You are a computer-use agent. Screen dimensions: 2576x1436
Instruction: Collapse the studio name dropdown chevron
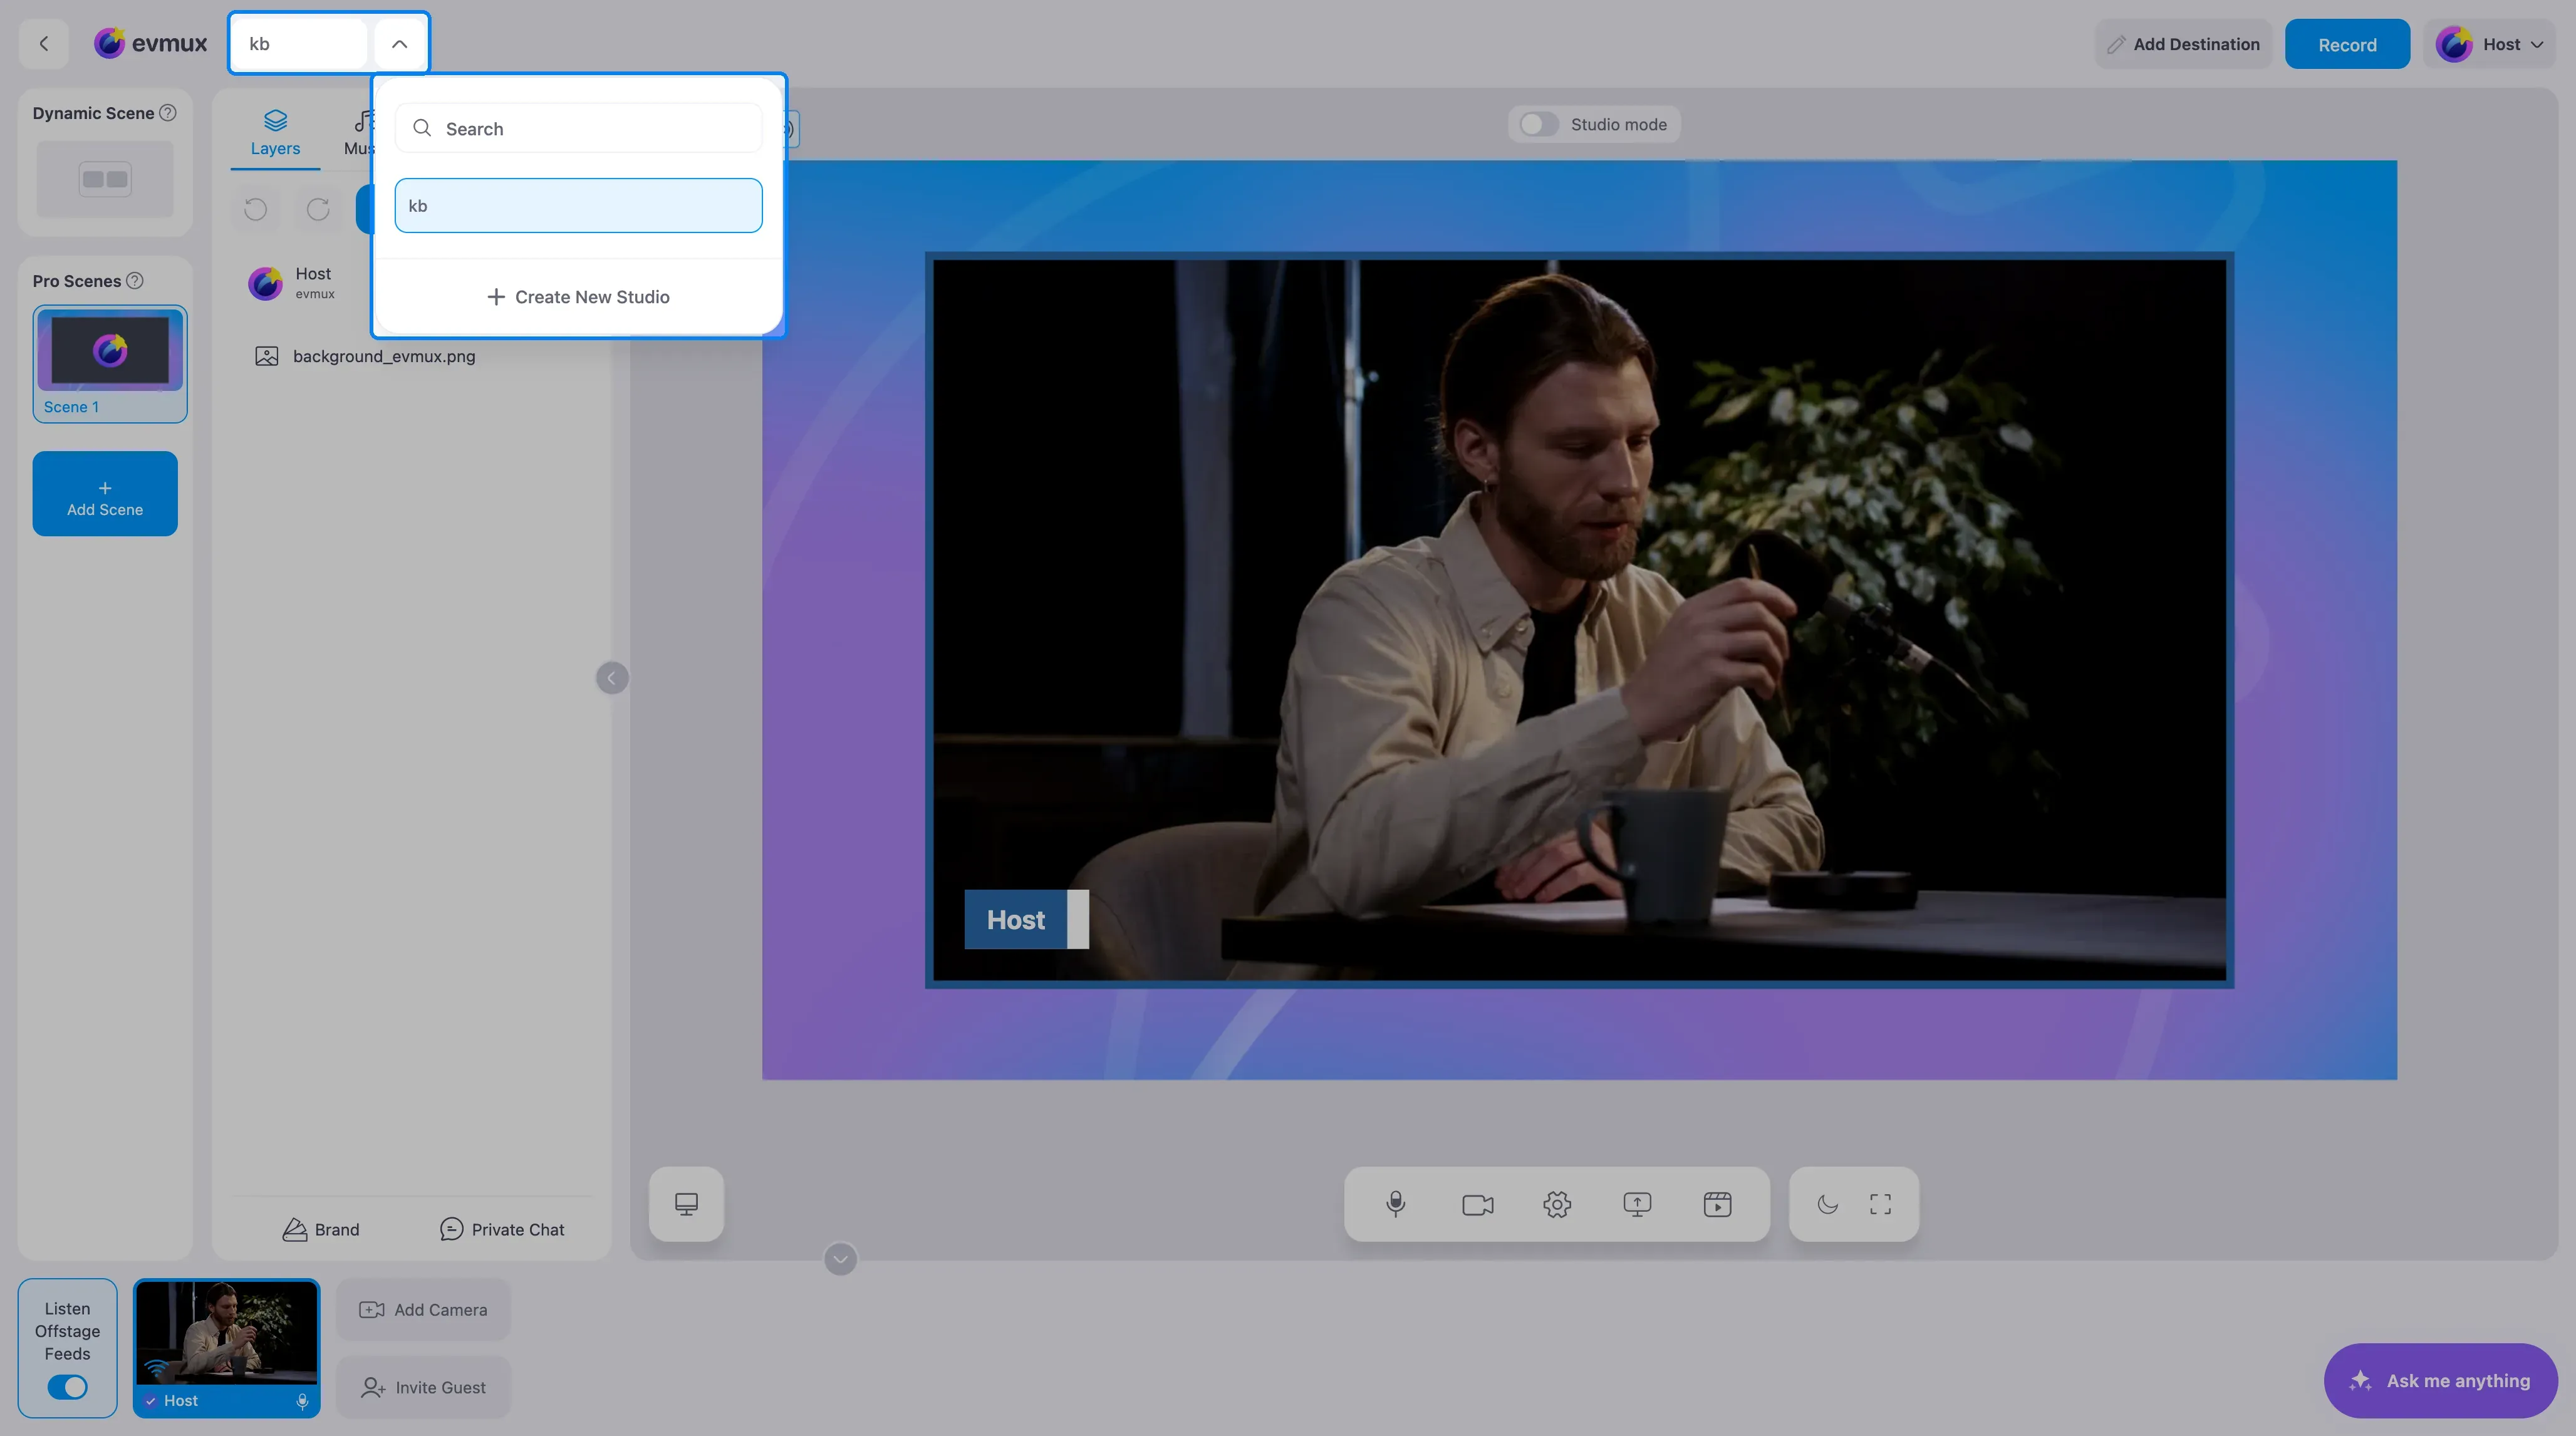coord(399,43)
